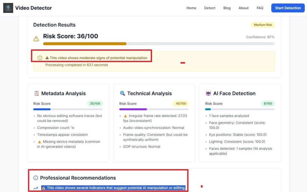Screen dimensions: 307x192
Task: Click the info icon beside Professional Recommendations
Action: (x=36, y=178)
